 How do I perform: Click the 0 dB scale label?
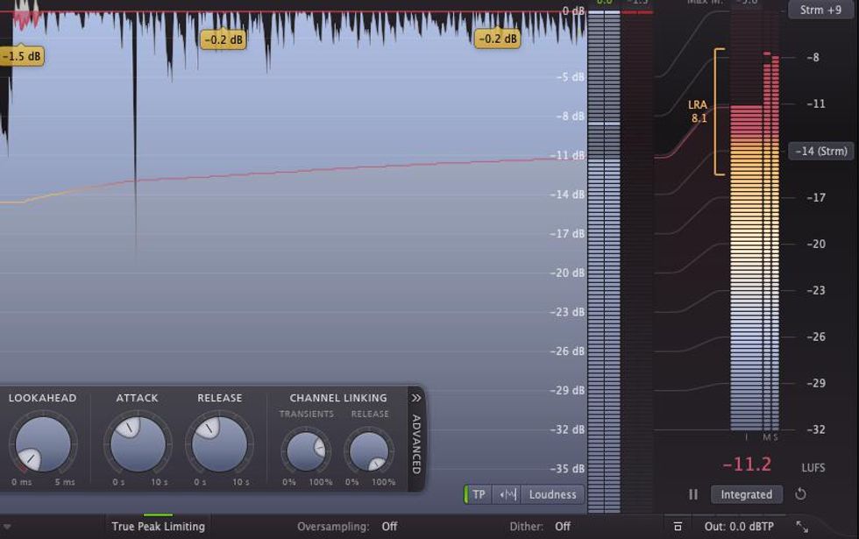tap(573, 11)
